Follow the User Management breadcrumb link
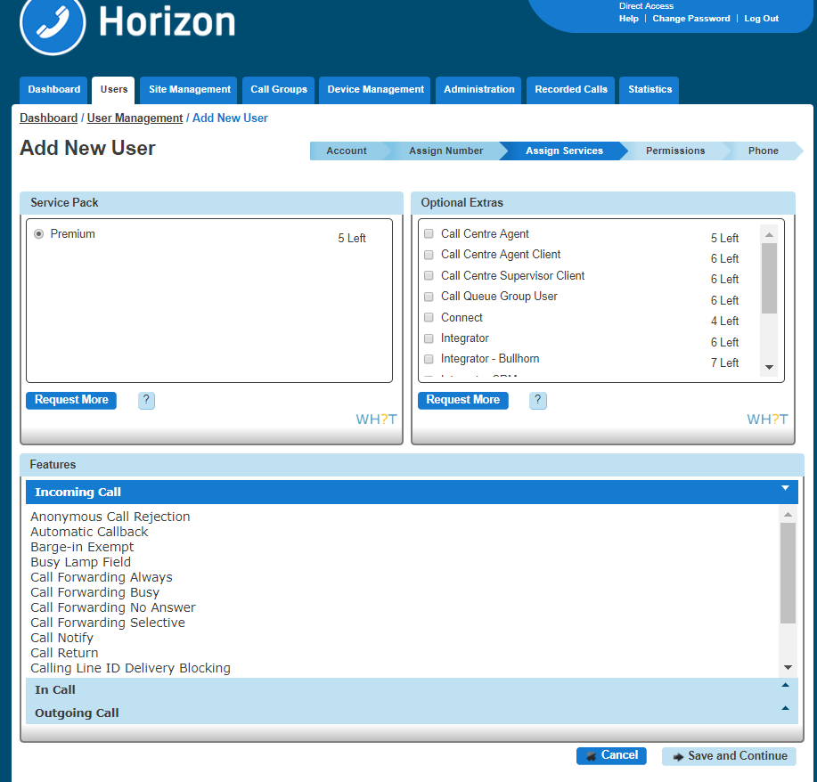The width and height of the screenshot is (817, 782). (x=135, y=118)
